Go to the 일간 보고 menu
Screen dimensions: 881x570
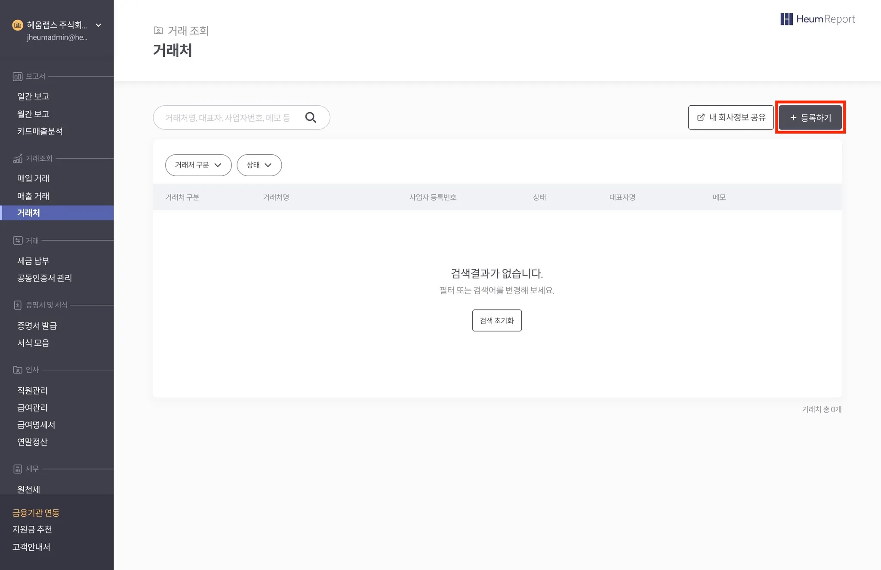click(x=33, y=96)
